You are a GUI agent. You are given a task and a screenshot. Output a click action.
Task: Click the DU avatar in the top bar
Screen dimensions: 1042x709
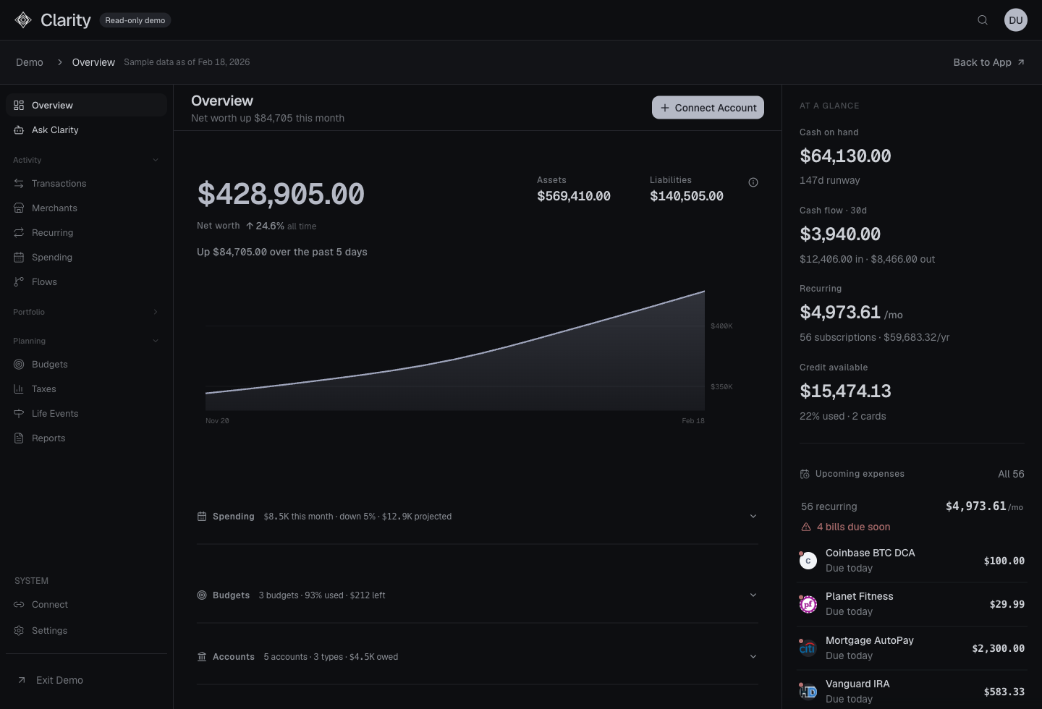(1016, 20)
